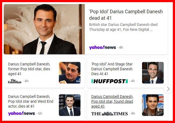Open headline "Pop Idol star and West End actor"

31,101
